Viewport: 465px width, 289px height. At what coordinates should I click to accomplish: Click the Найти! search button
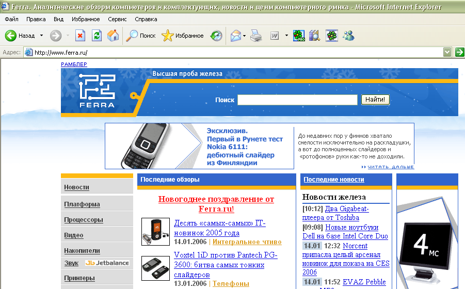coord(375,100)
